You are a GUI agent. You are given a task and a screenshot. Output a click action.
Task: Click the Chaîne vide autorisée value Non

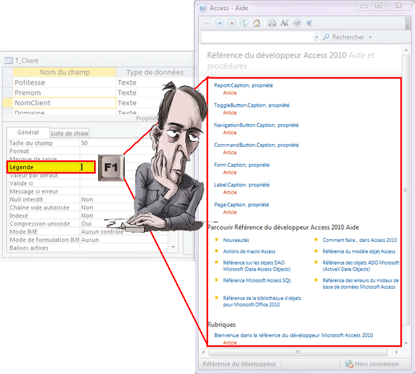[x=87, y=207]
